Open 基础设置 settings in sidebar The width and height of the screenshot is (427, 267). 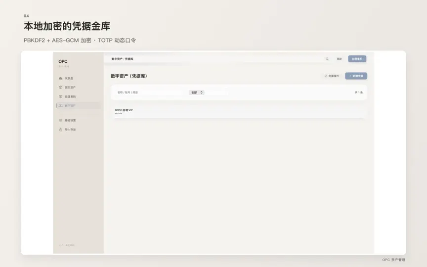click(x=79, y=121)
